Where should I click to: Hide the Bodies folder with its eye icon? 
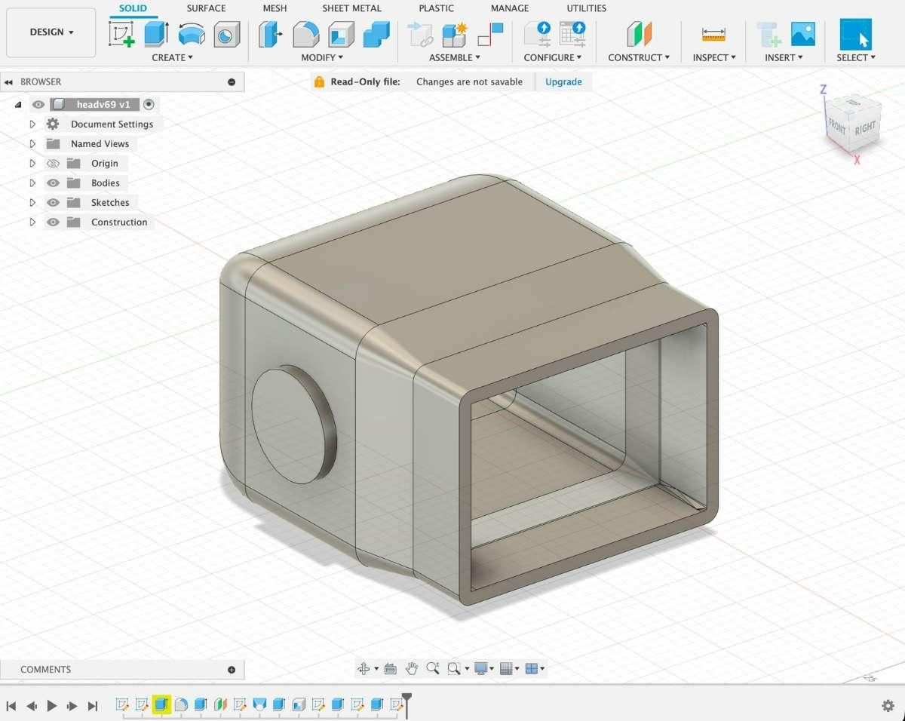(x=53, y=183)
